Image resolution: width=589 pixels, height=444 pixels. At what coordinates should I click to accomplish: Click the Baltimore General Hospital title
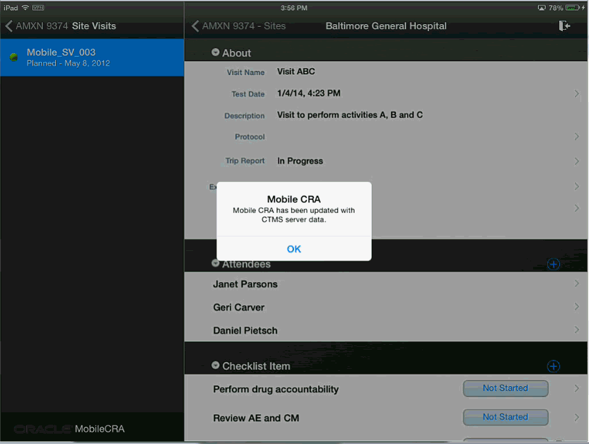pos(386,26)
